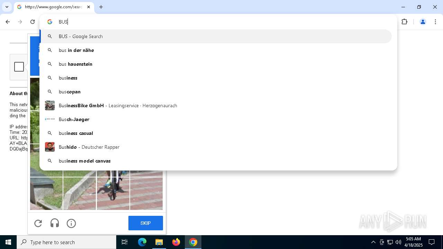This screenshot has width=443, height=249.
Task: Click search icon beside 'business casual'
Action: point(50,133)
